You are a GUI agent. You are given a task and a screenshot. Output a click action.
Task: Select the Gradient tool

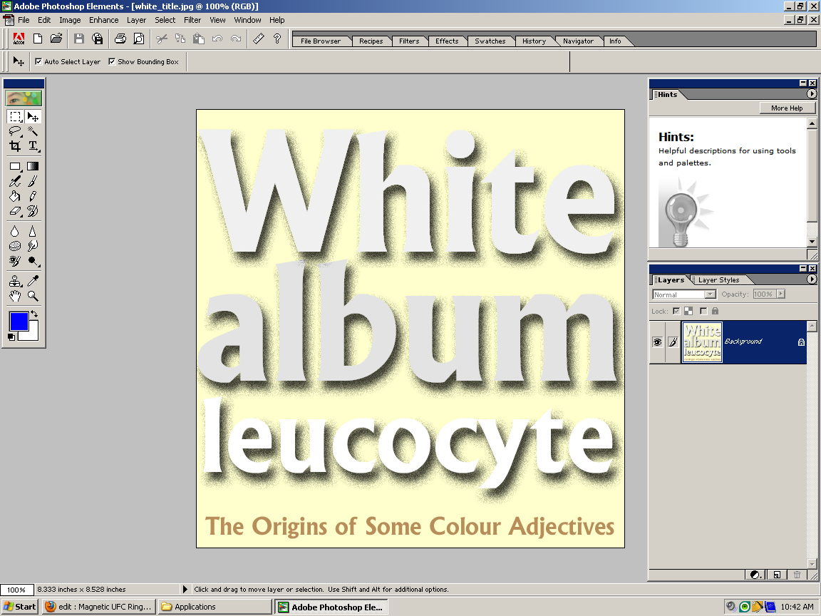[x=33, y=166]
